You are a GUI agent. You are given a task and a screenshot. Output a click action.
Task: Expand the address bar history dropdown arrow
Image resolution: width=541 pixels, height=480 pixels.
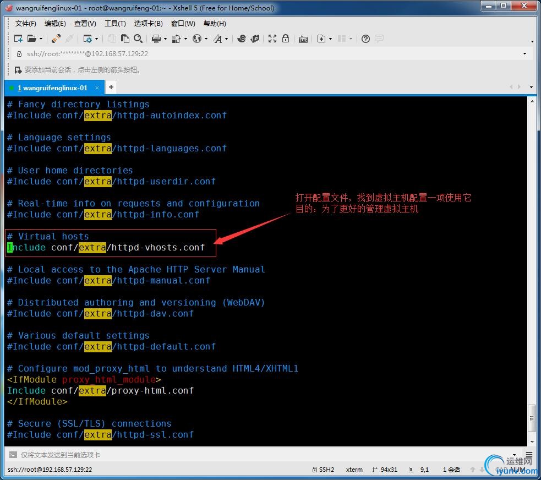coord(525,54)
